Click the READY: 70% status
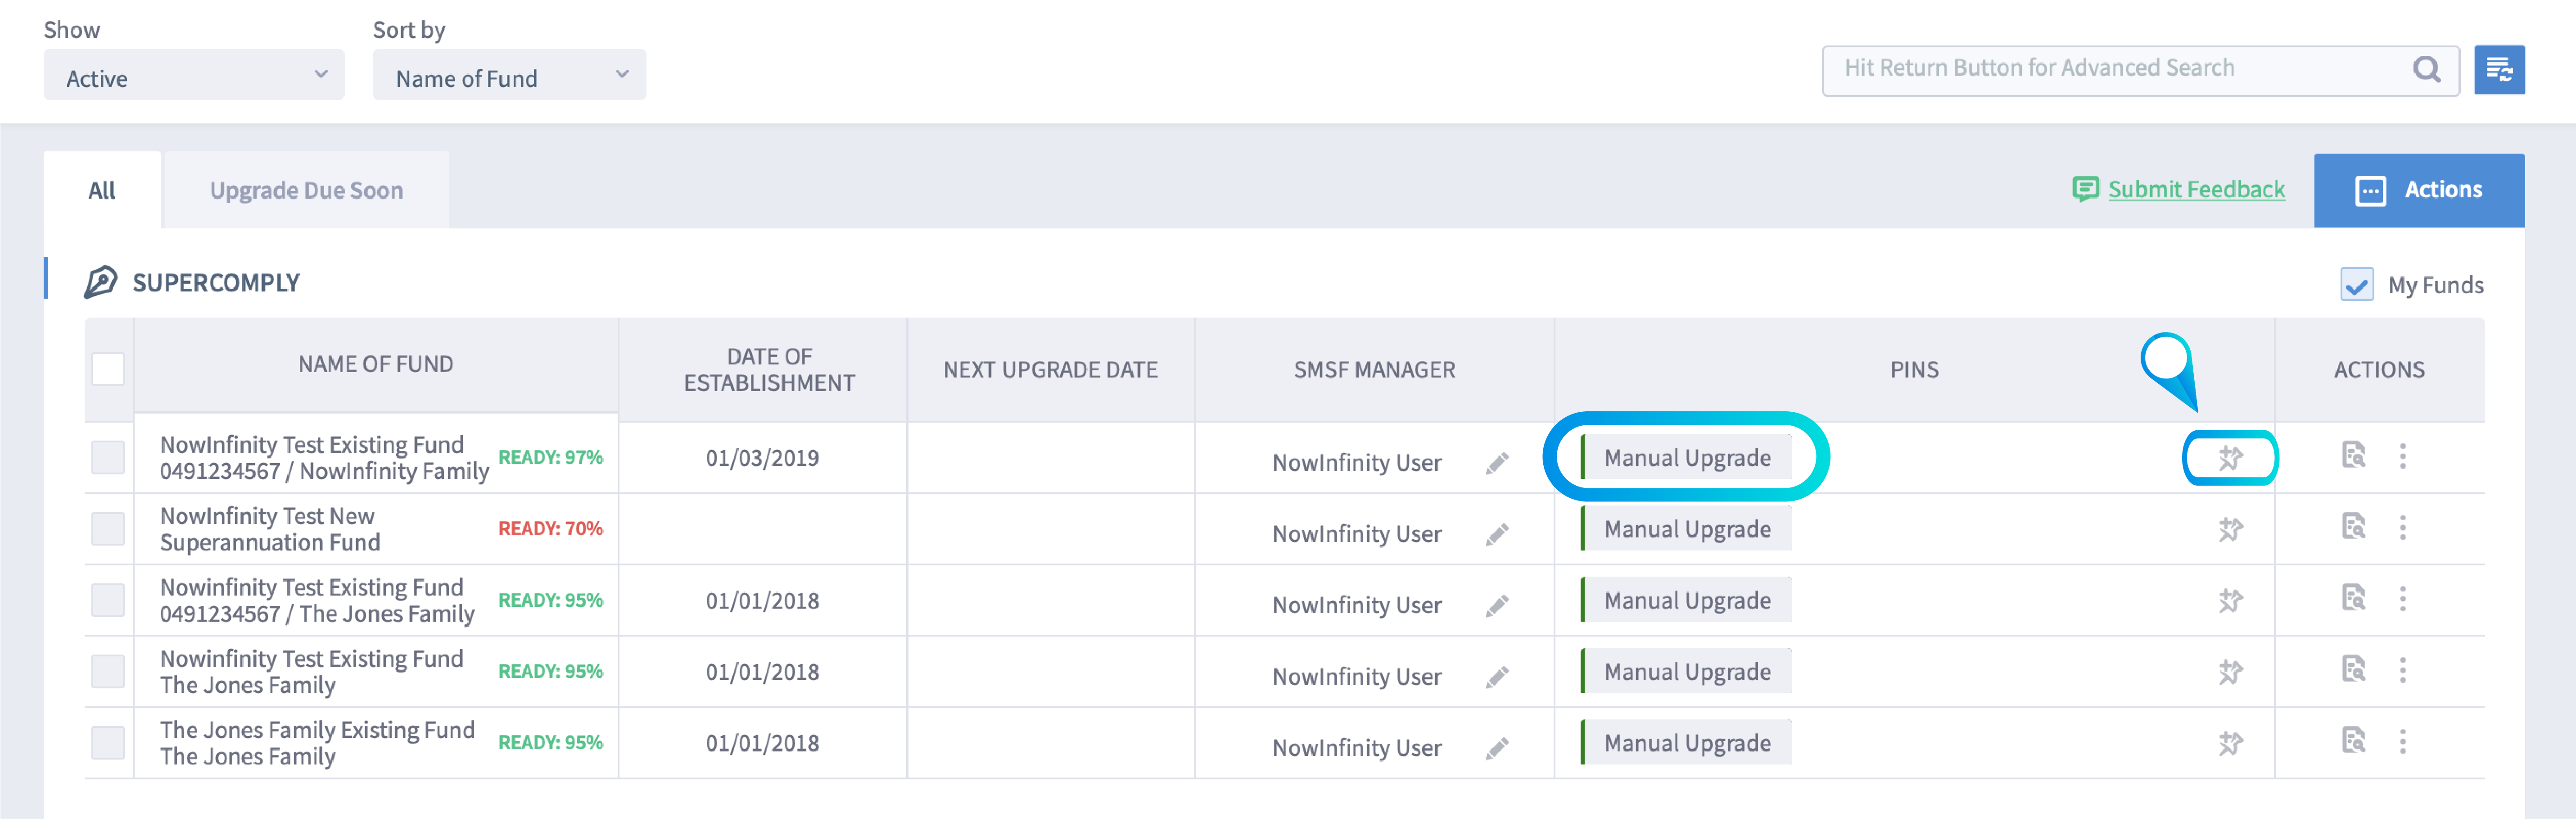The width and height of the screenshot is (2576, 819). [550, 528]
